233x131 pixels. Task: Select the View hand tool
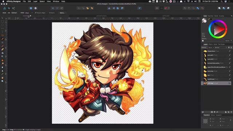click(3, 78)
